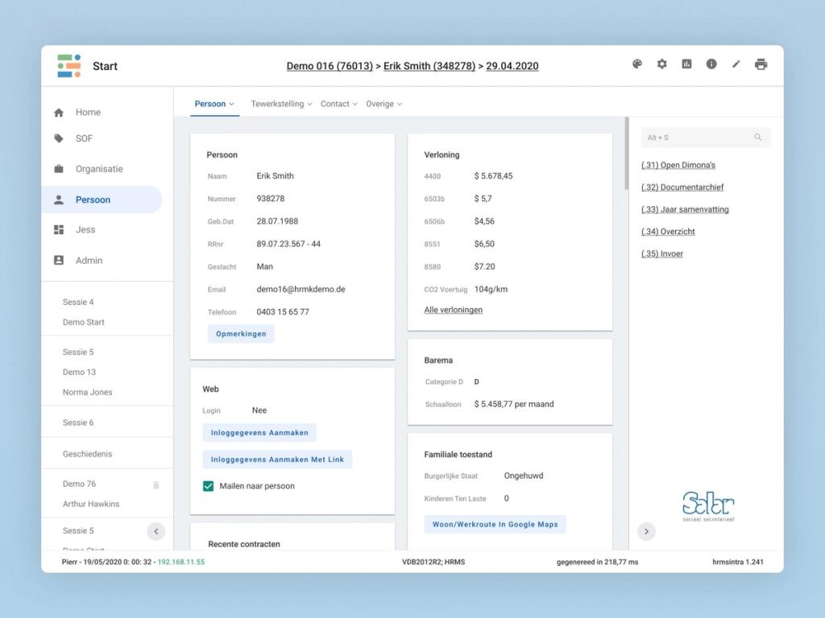Select Admin in the sidebar menu
Image resolution: width=825 pixels, height=618 pixels.
[x=89, y=260]
